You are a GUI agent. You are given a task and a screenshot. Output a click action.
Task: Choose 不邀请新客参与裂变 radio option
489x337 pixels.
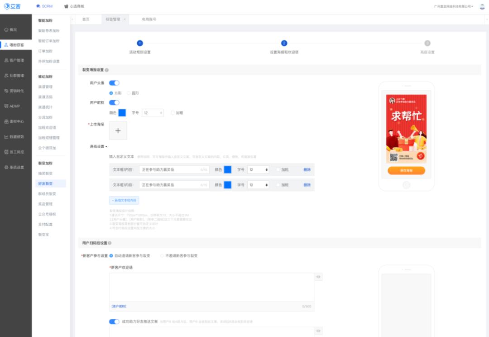click(162, 256)
